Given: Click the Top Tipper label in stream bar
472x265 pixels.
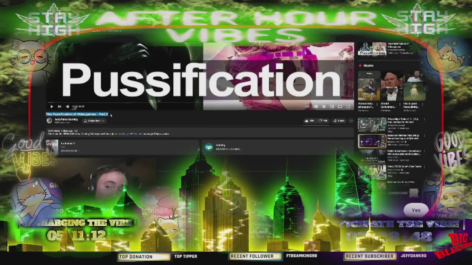Looking at the screenshot, I should 186,257.
